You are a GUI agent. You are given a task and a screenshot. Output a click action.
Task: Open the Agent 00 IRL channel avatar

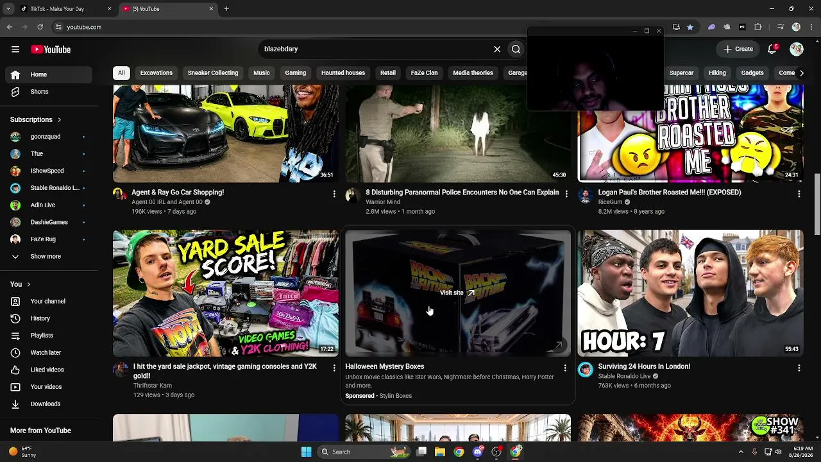(120, 194)
